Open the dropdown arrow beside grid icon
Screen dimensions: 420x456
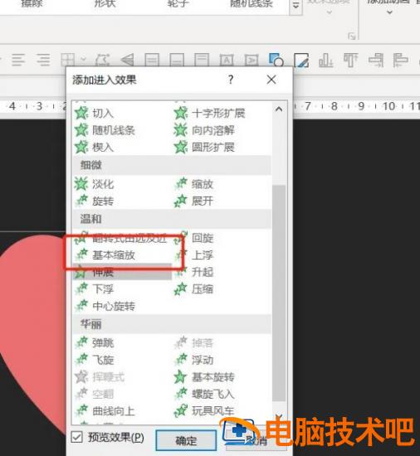(83, 60)
